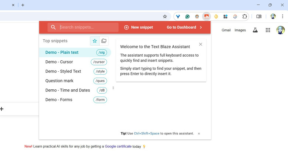
Task: Click the Top snippets heading
Action: pos(55,41)
